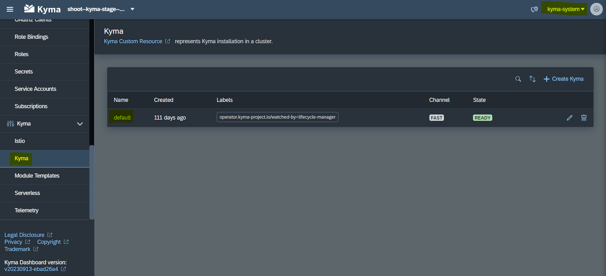Click the FAST channel badge

437,118
